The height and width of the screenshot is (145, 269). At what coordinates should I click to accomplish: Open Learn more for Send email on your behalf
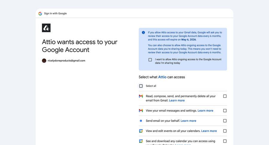click(x=188, y=121)
